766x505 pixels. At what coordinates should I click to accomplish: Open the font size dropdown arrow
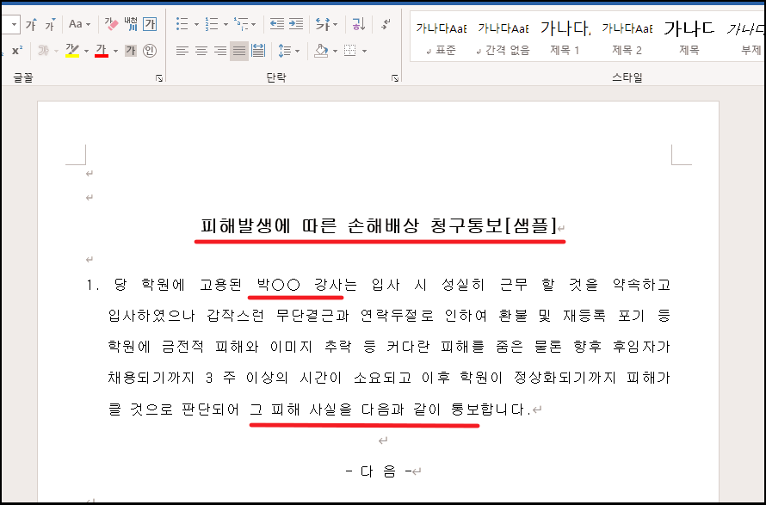[14, 24]
